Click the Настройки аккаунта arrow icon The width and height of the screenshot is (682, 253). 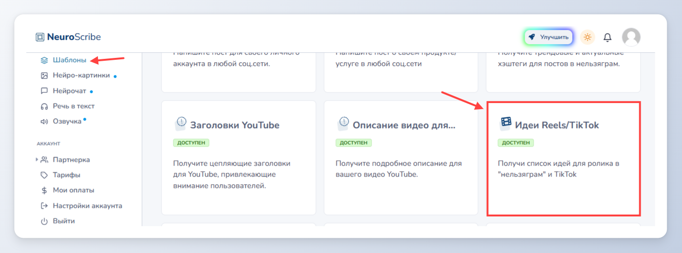pyautogui.click(x=44, y=206)
